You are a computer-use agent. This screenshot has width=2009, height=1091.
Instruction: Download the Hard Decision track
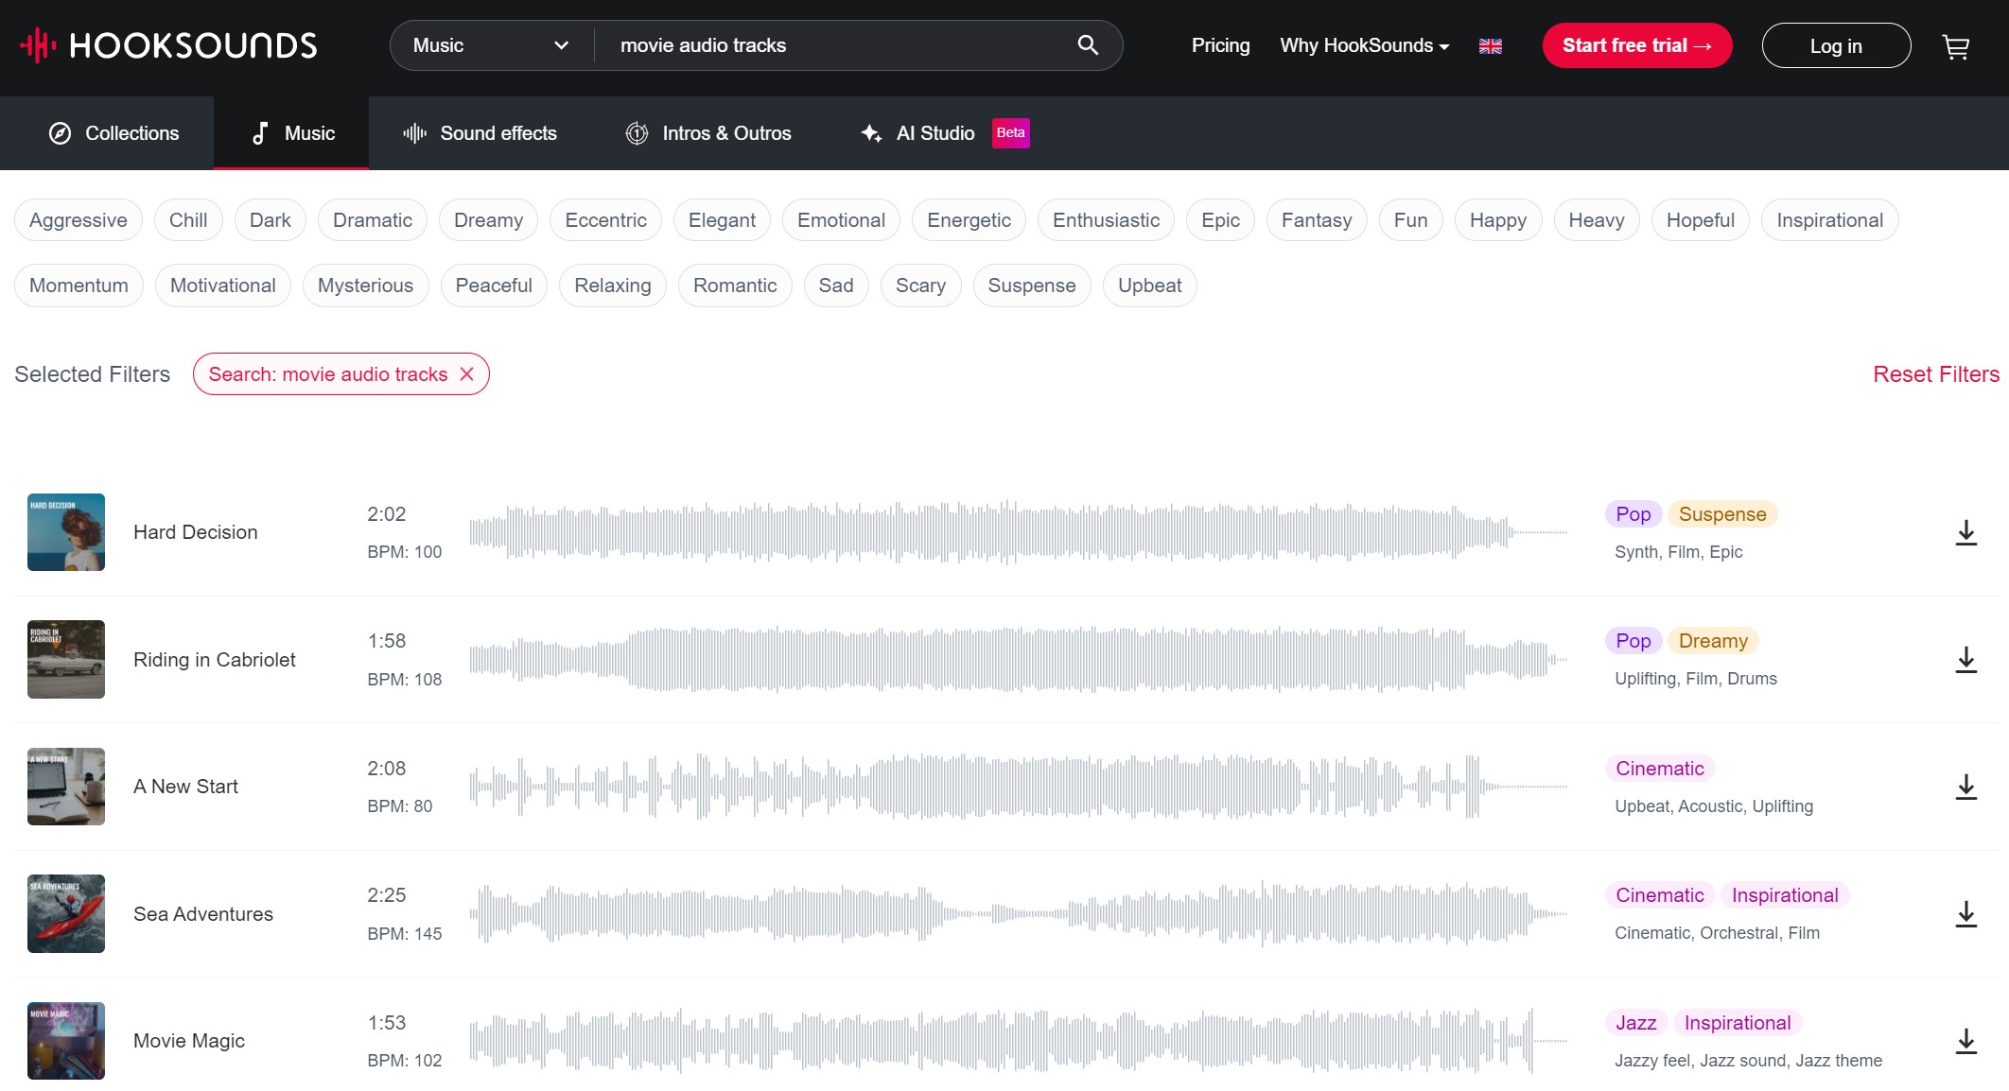pos(1966,532)
